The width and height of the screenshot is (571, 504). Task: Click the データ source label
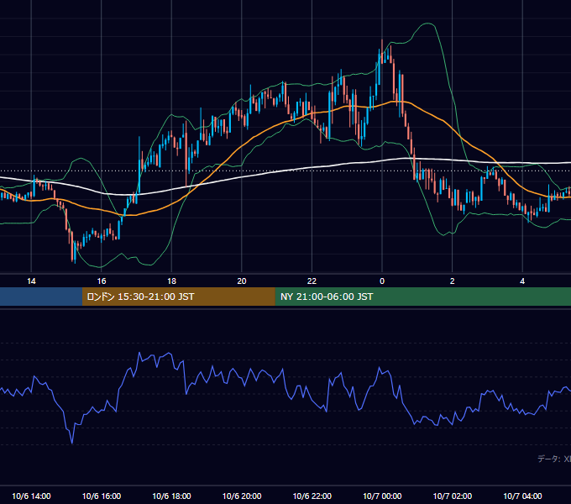554,459
